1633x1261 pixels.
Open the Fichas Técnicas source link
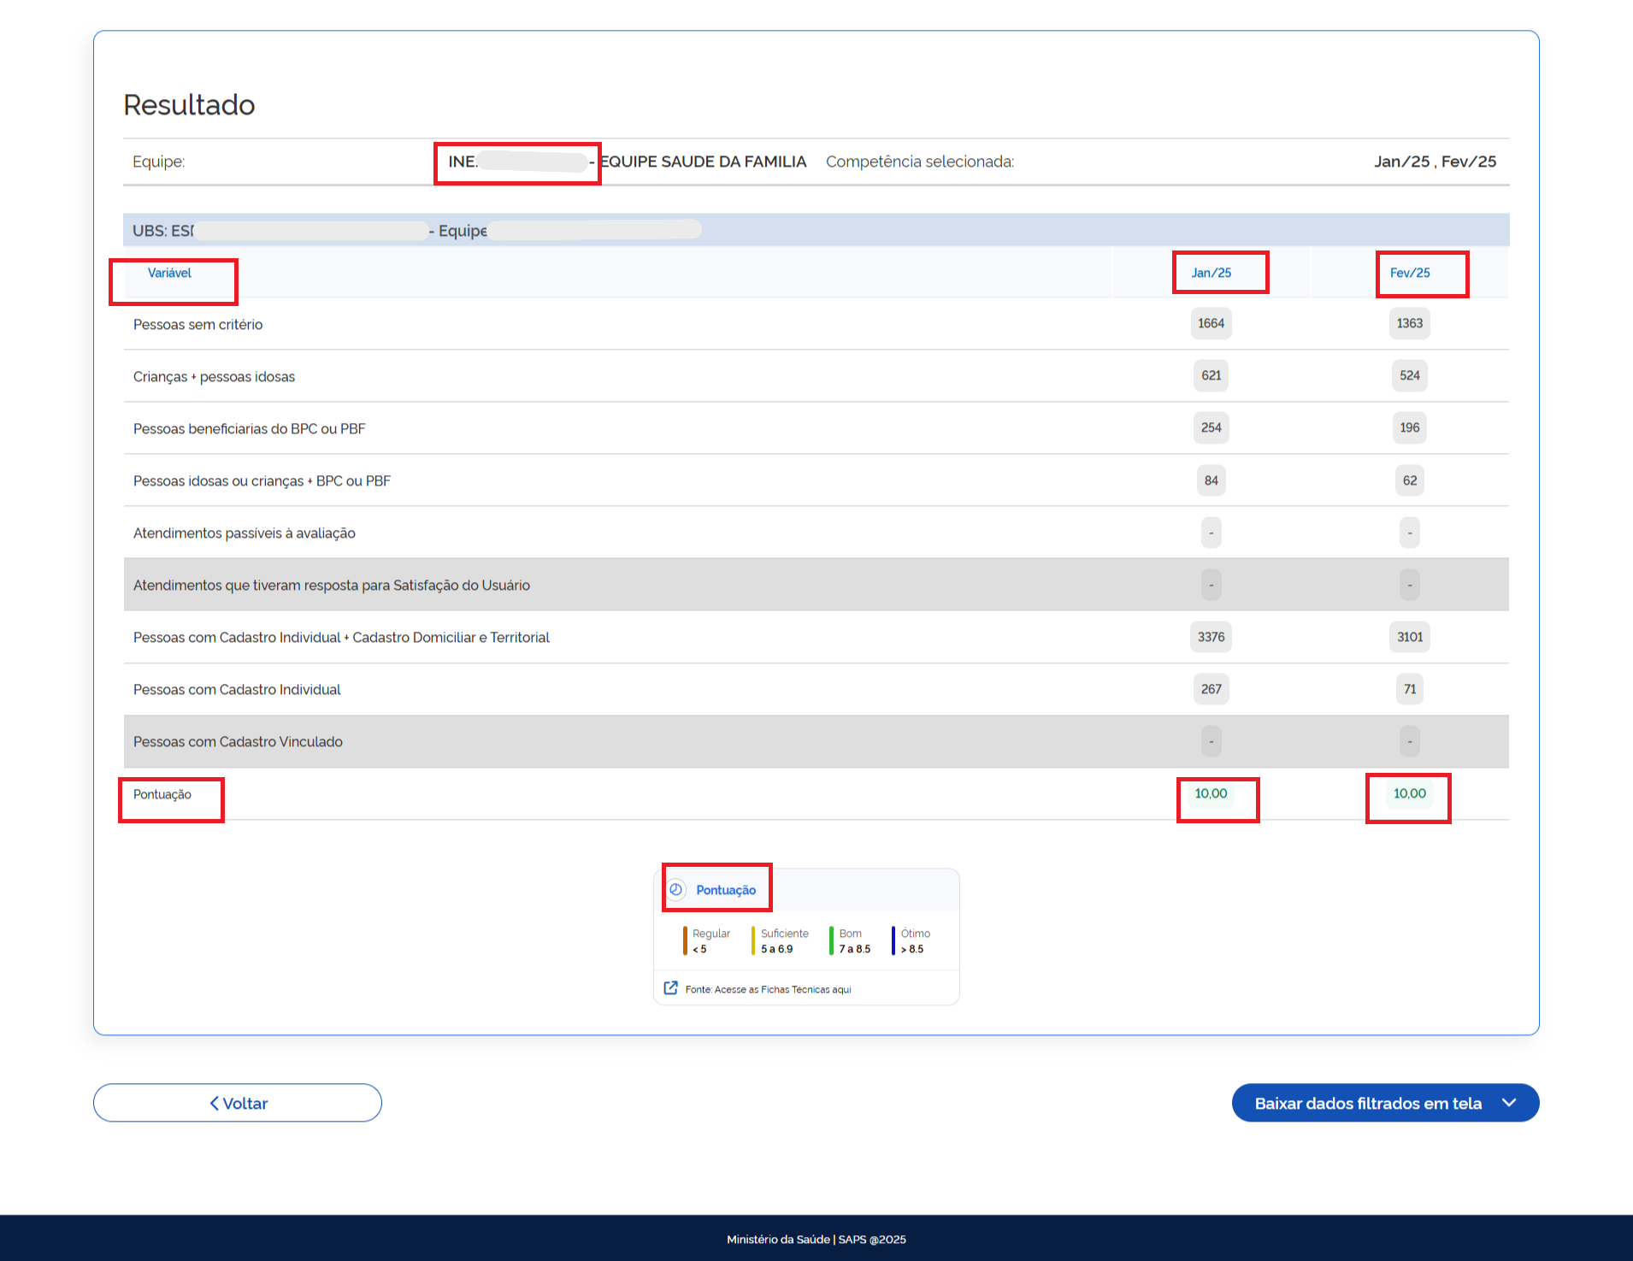click(768, 989)
